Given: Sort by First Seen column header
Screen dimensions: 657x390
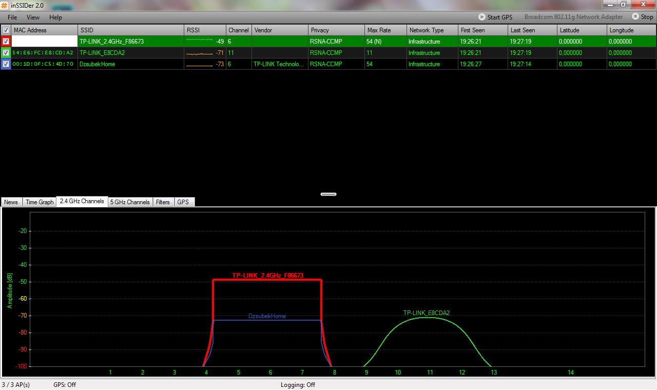Looking at the screenshot, I should click(482, 30).
